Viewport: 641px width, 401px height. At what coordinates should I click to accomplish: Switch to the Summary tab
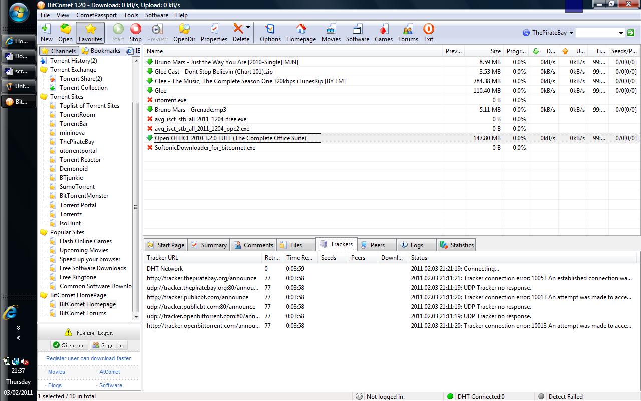(x=209, y=245)
